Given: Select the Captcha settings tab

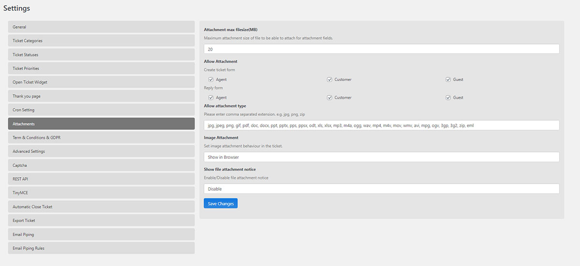Looking at the screenshot, I should 101,165.
